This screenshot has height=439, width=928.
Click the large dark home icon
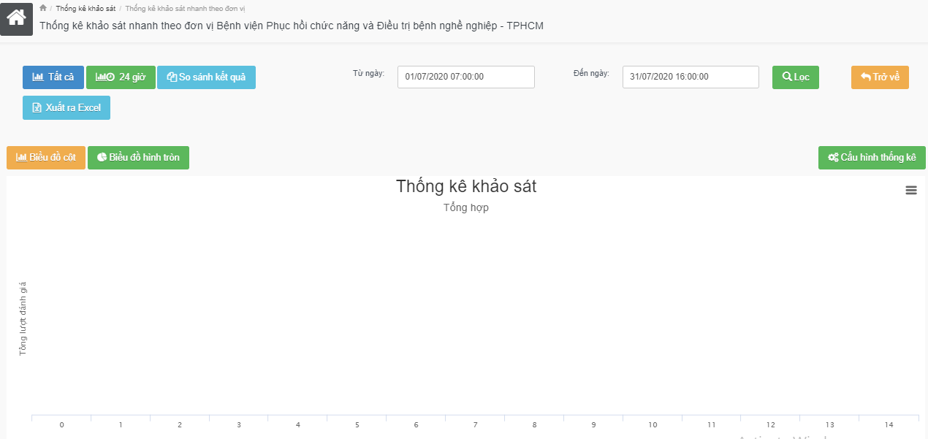pos(16,18)
